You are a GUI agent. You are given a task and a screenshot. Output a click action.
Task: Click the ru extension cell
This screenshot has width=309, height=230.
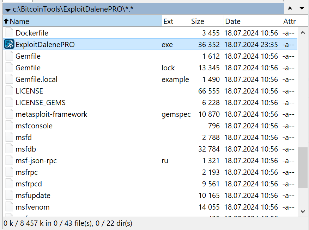[x=165, y=161]
